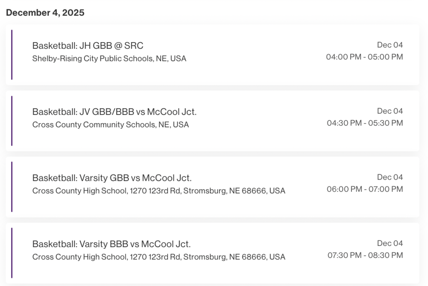Select the 07:30 PM - 08:30 PM time

tap(365, 255)
